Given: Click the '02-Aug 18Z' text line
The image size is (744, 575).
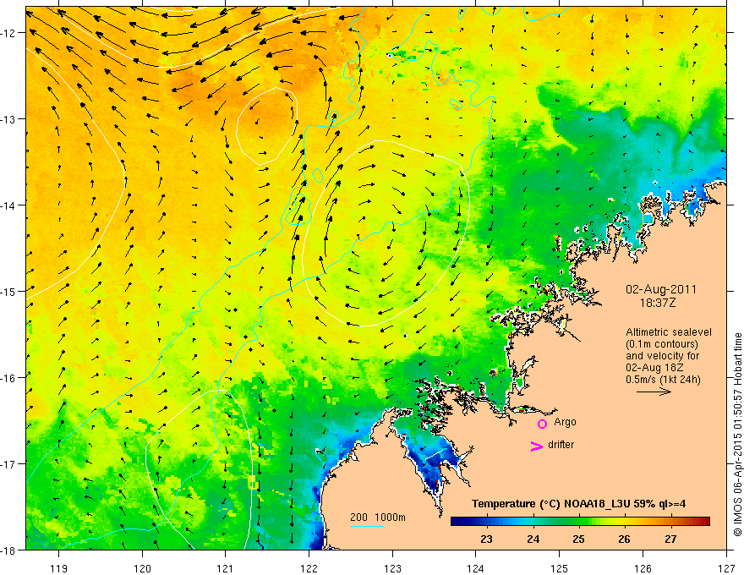Looking at the screenshot, I should [x=654, y=368].
